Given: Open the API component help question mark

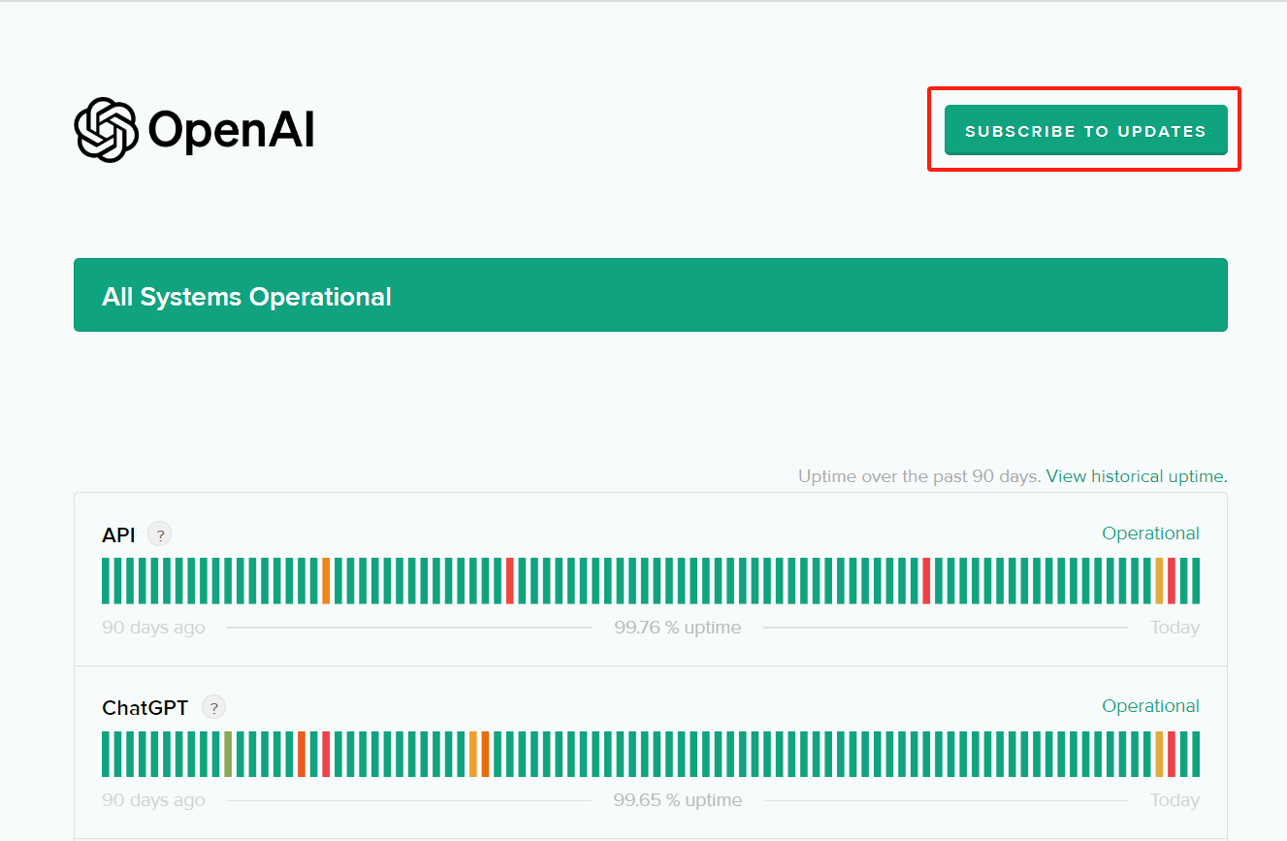Looking at the screenshot, I should 160,534.
